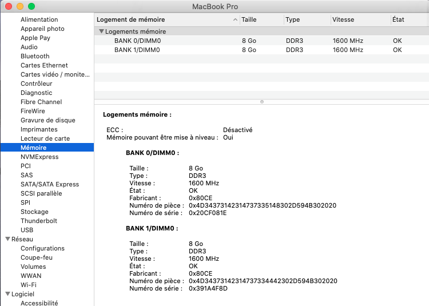The width and height of the screenshot is (429, 306).
Task: Click BANK 0 serial number 0x20CF081E
Action: click(208, 213)
